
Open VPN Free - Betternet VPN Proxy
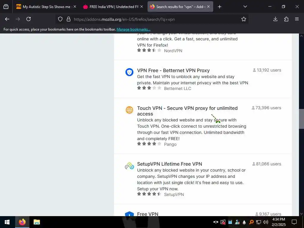[173, 70]
